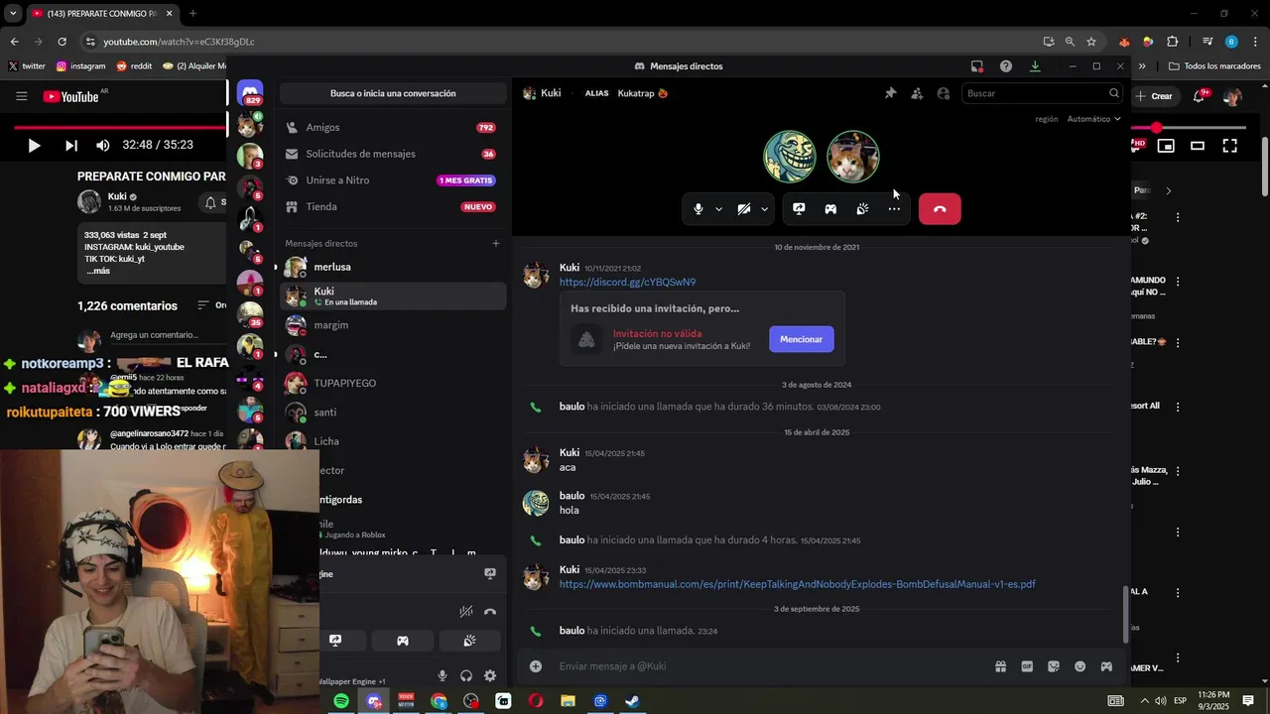Open Solicitudes de mensajes
Screen dimensions: 1270x714
click(393, 154)
